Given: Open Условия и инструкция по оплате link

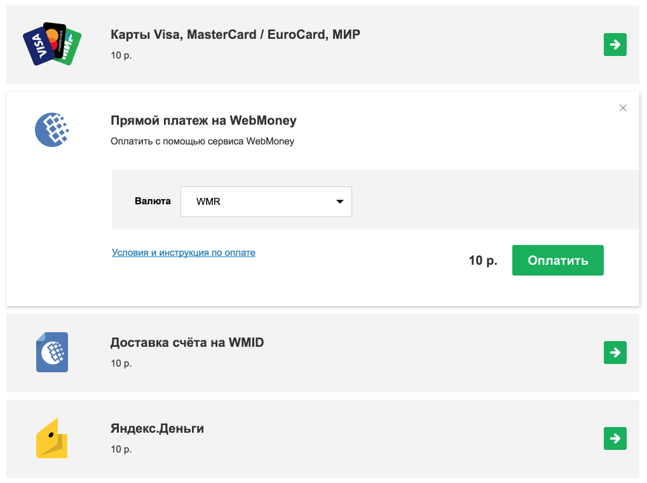Looking at the screenshot, I should [183, 253].
